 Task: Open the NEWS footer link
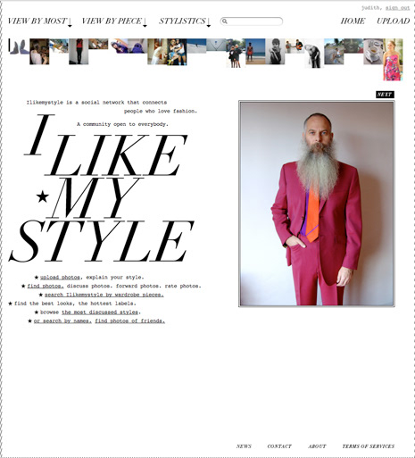coord(244,446)
